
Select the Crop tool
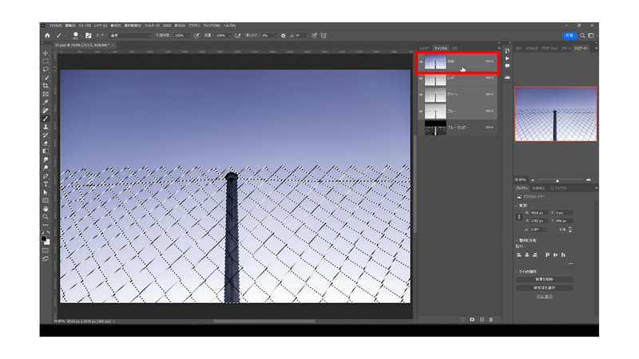(x=46, y=86)
